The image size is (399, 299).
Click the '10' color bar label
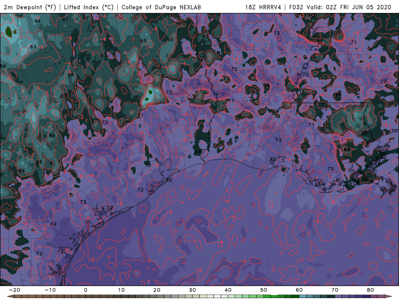click(121, 290)
